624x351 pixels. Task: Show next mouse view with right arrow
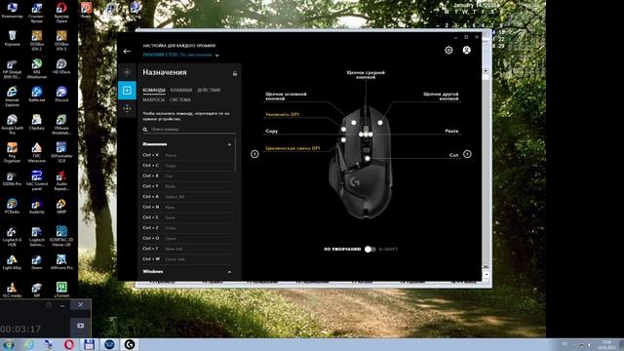[x=467, y=154]
